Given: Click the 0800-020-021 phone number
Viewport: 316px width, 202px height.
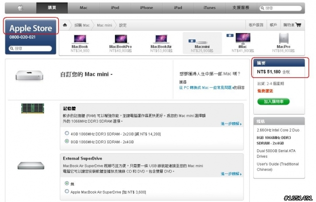Looking at the screenshot, I should 22,37.
